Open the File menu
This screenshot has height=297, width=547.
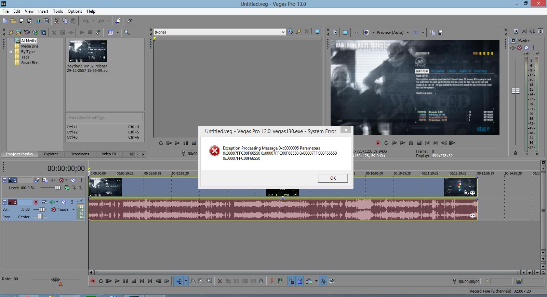pos(5,11)
